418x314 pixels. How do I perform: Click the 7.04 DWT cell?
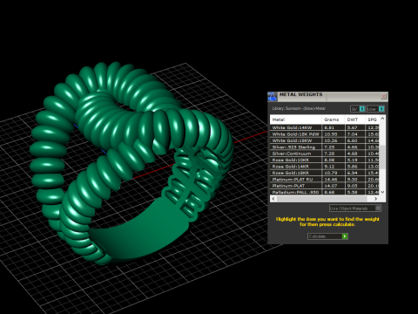[x=355, y=134]
